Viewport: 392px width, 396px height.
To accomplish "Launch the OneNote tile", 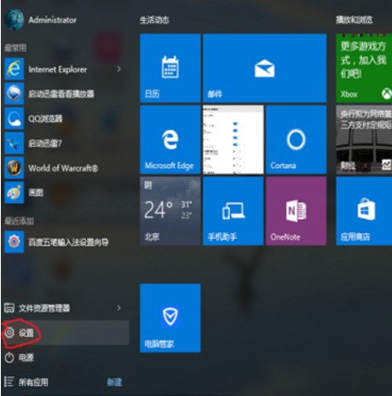I will click(x=297, y=211).
